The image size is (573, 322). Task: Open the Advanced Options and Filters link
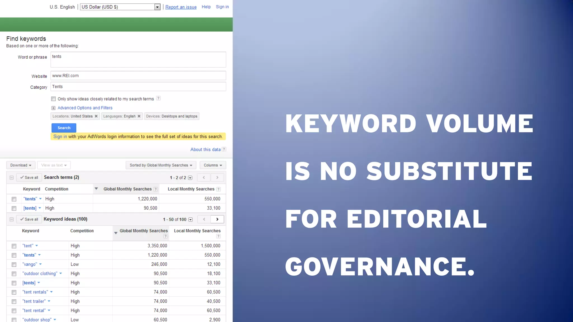[85, 108]
